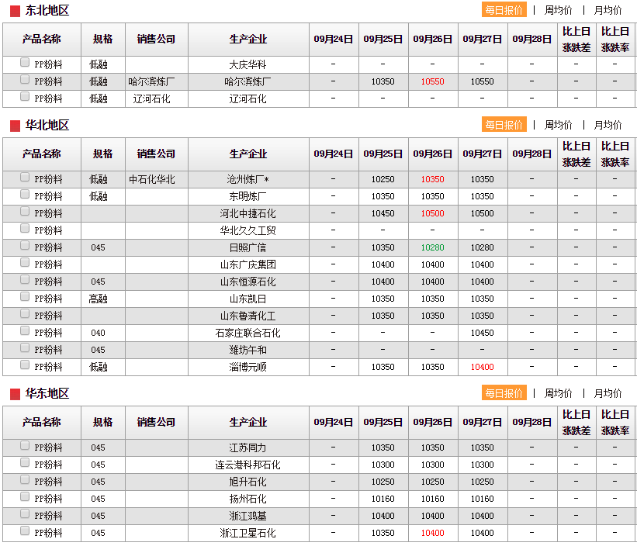Switch to 月均价 in 东北地区 section

click(x=608, y=11)
